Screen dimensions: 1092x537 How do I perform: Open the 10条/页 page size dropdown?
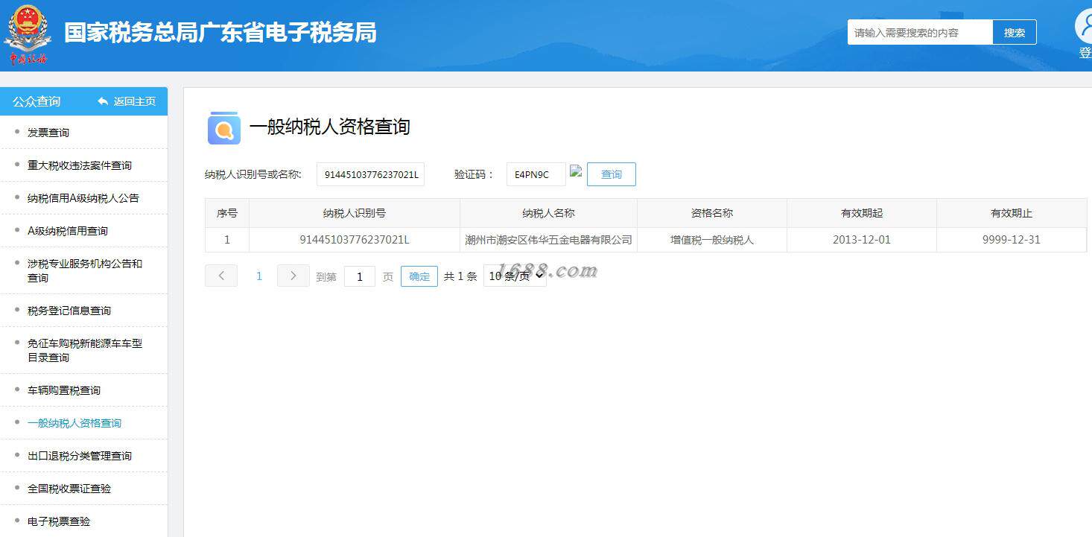click(x=515, y=276)
